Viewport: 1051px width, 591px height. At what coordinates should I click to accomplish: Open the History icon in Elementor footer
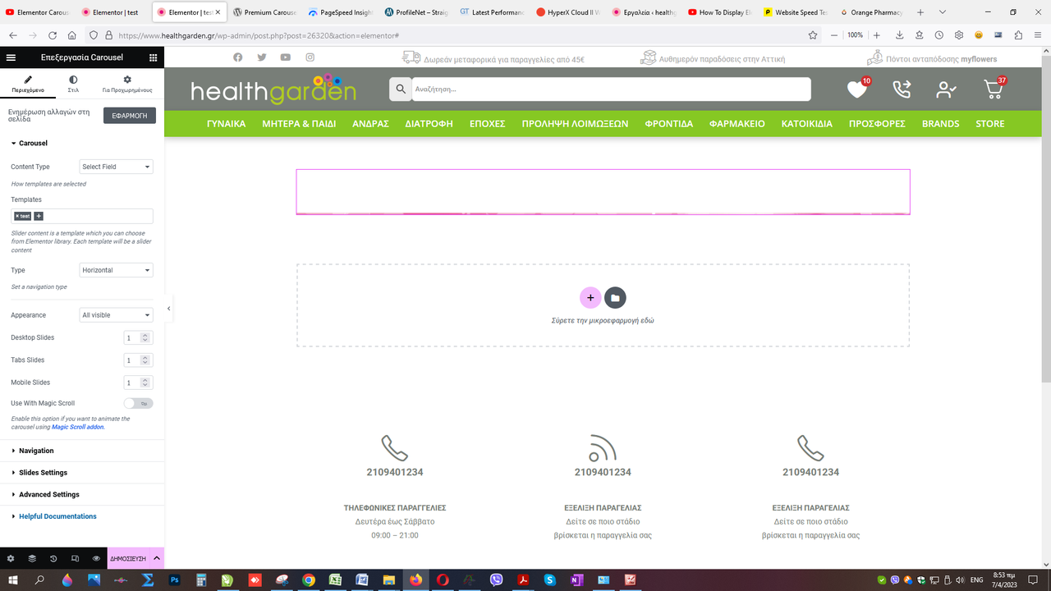tap(53, 558)
